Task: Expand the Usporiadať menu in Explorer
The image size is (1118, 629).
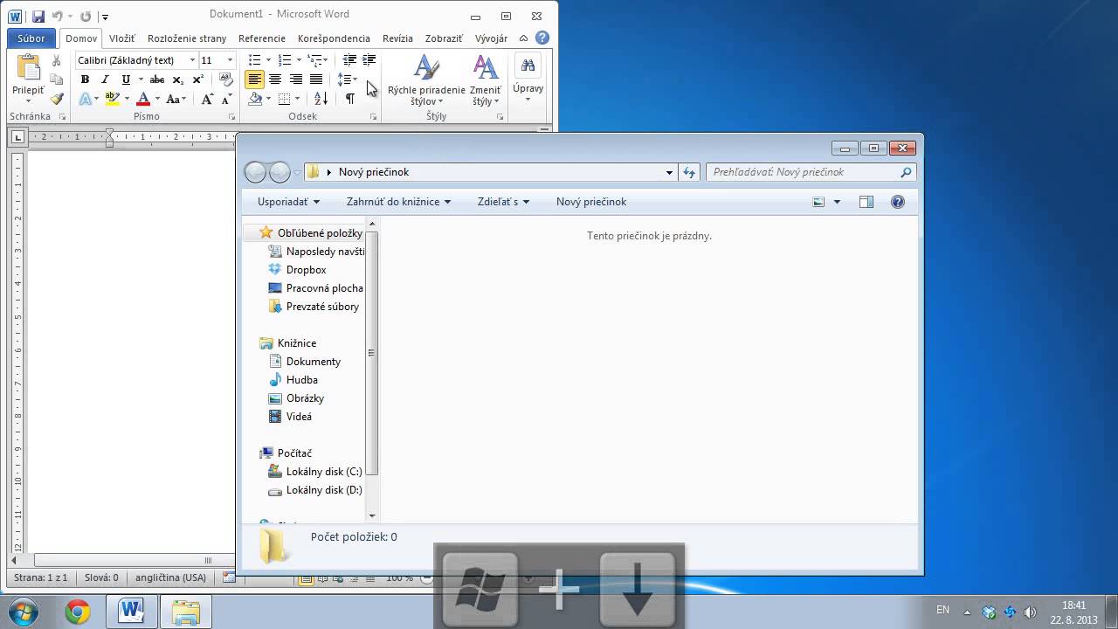Action: pos(288,202)
